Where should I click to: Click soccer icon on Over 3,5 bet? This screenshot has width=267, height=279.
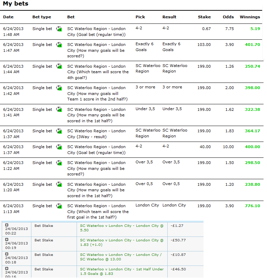[59, 163]
